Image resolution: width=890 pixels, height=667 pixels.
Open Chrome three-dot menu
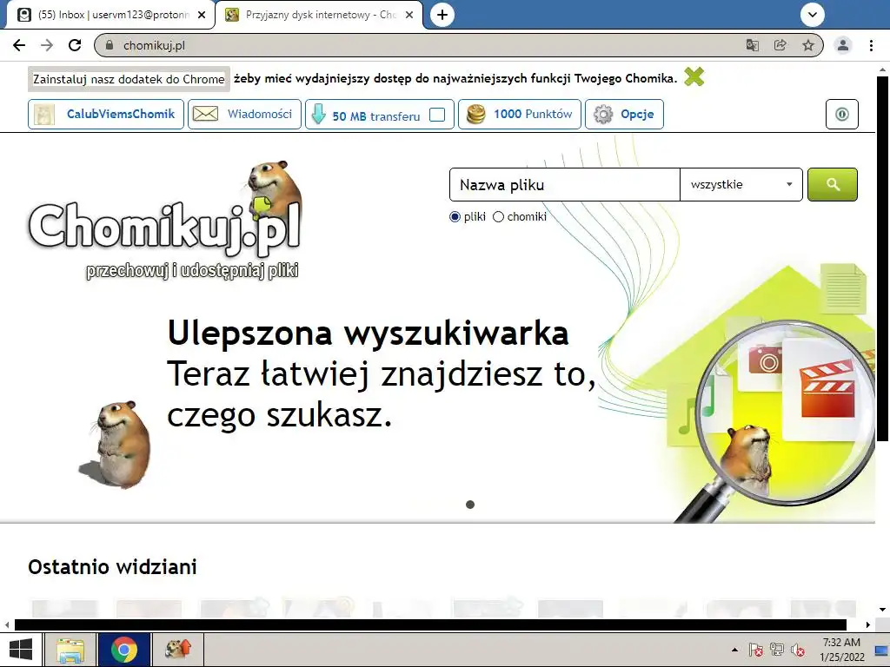(x=871, y=45)
